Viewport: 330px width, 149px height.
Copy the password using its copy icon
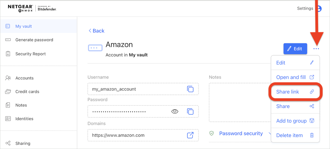pyautogui.click(x=190, y=112)
